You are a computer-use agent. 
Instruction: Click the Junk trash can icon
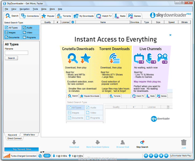184,142
